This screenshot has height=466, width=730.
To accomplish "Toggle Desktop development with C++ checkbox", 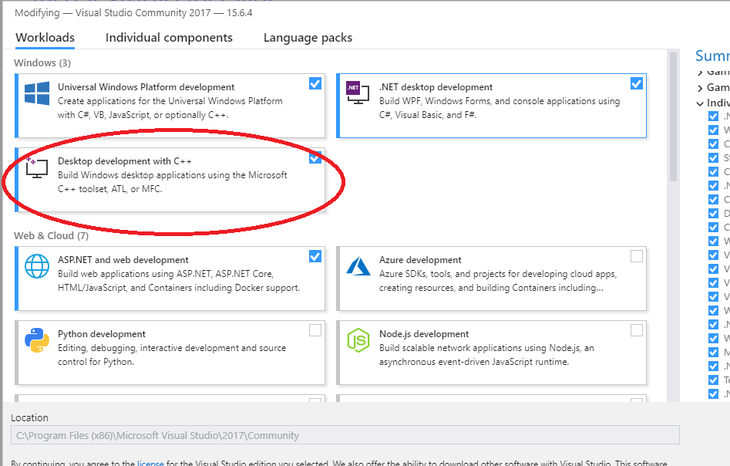I will tap(315, 157).
